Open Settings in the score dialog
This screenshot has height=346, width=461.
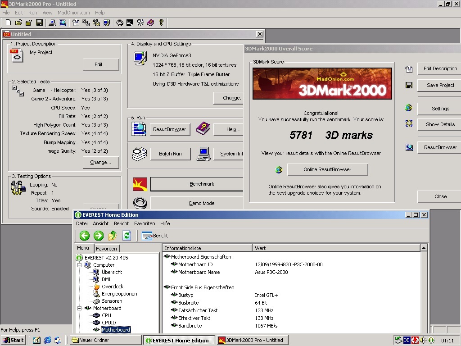440,109
